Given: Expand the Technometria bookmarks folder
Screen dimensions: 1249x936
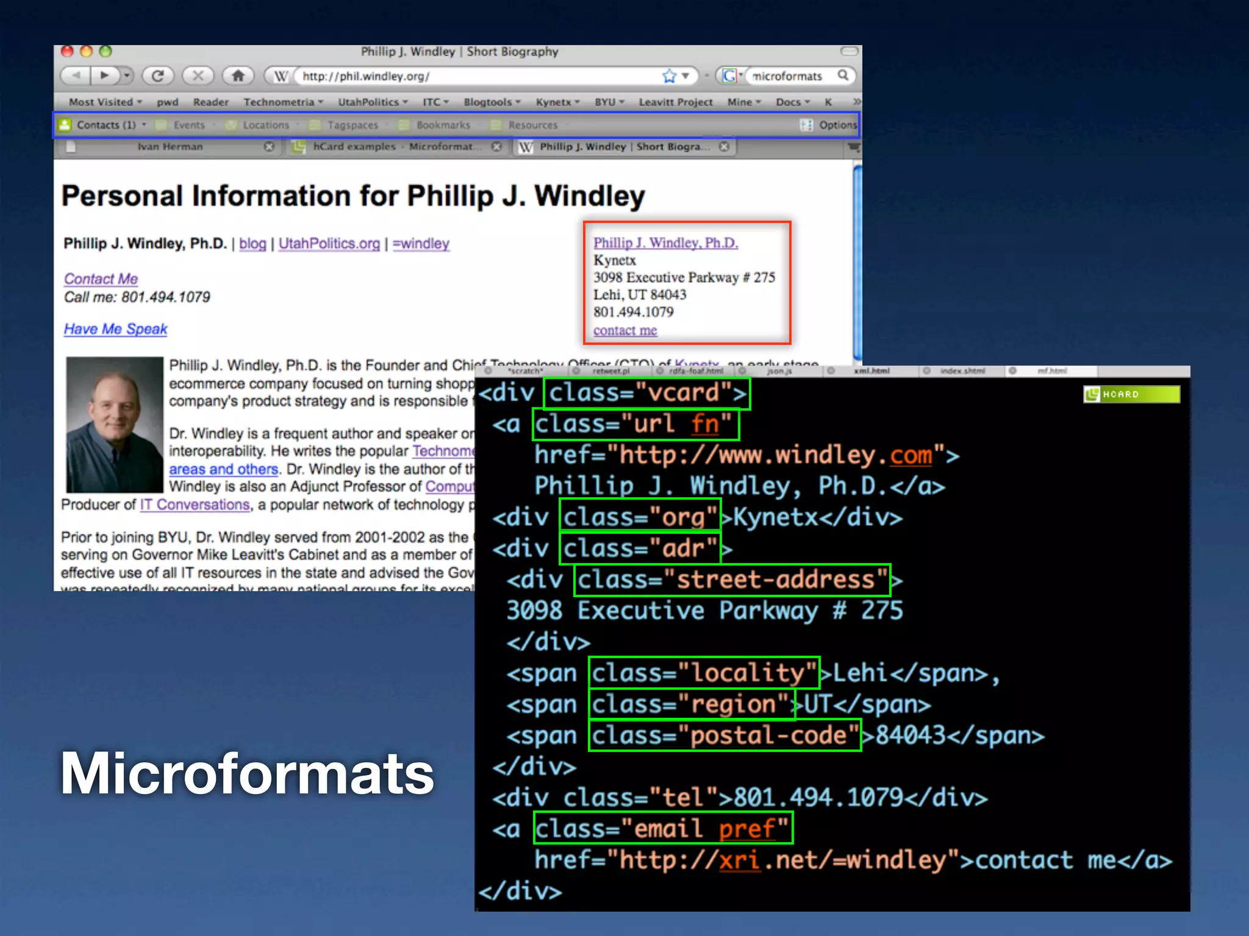Looking at the screenshot, I should tap(283, 102).
